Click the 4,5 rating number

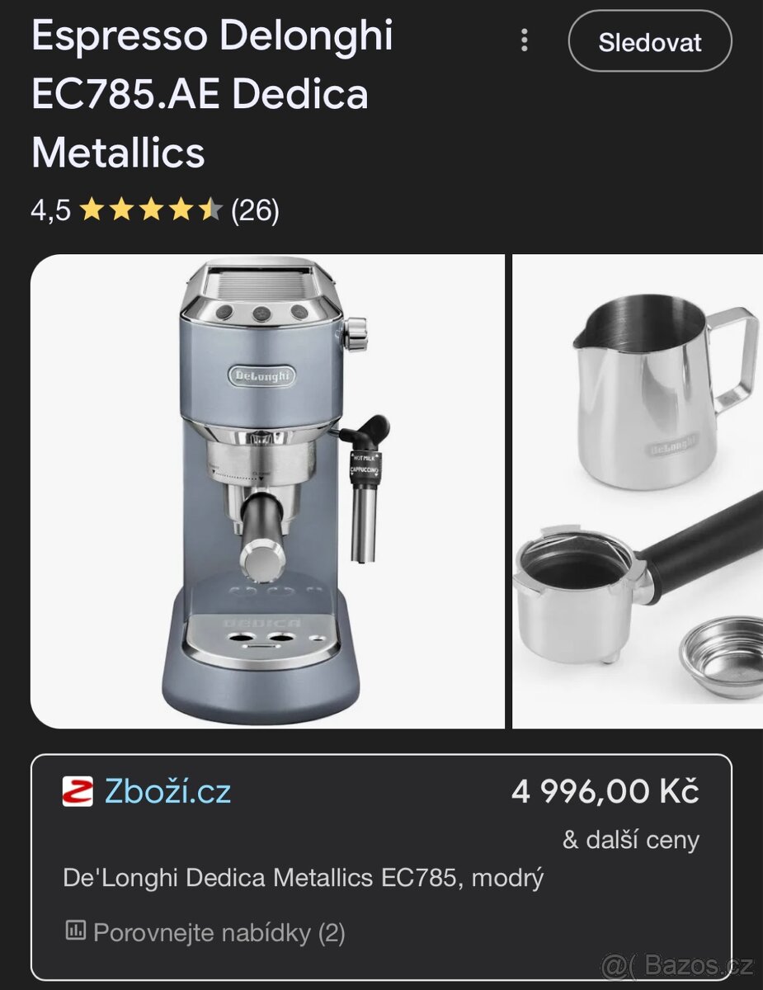coord(51,210)
